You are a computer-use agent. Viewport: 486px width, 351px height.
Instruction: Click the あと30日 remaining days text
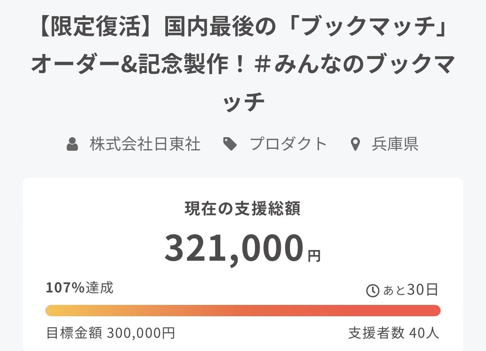point(410,290)
